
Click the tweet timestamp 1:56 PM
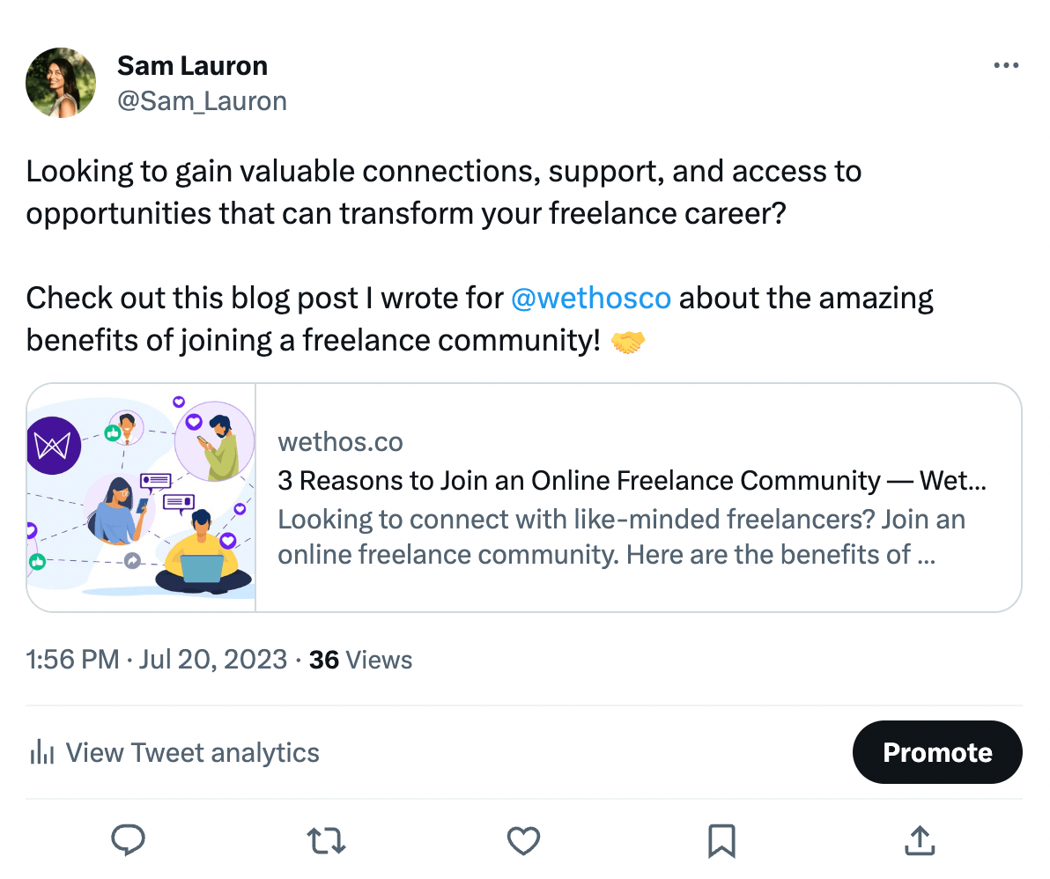tap(73, 659)
